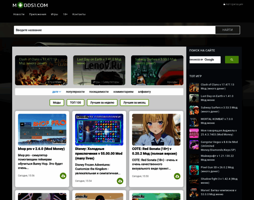The height and width of the screenshot is (200, 254).
Task: Open the 18+ menu item
Action: click(65, 14)
